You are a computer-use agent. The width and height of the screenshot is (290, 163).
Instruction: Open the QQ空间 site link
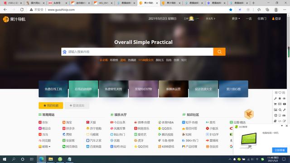[x=141, y=147]
